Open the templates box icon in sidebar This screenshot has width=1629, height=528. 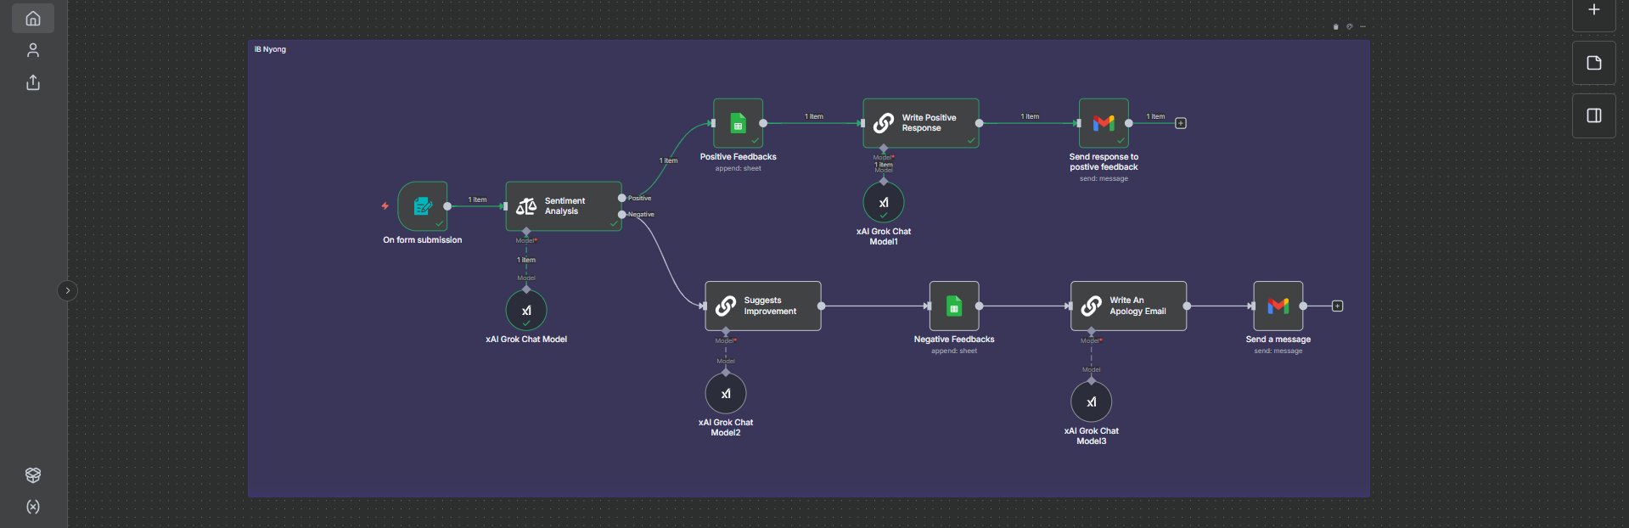[33, 475]
